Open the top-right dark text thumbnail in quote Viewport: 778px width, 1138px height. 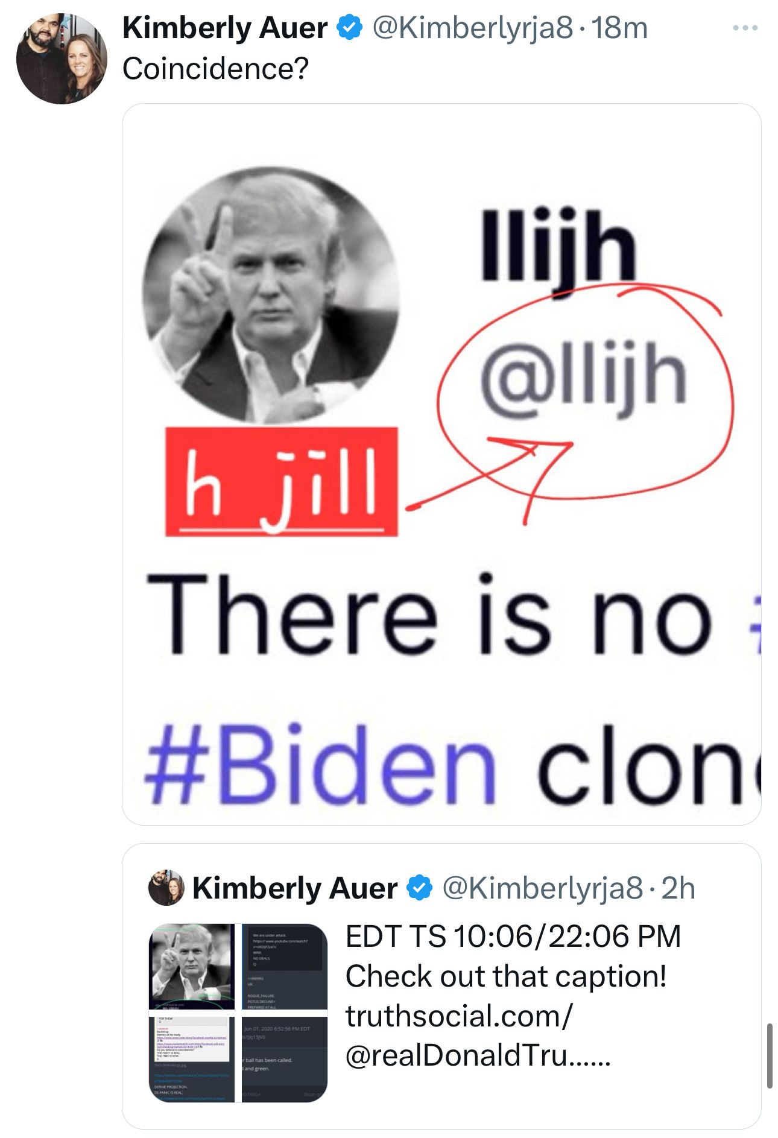click(x=285, y=966)
